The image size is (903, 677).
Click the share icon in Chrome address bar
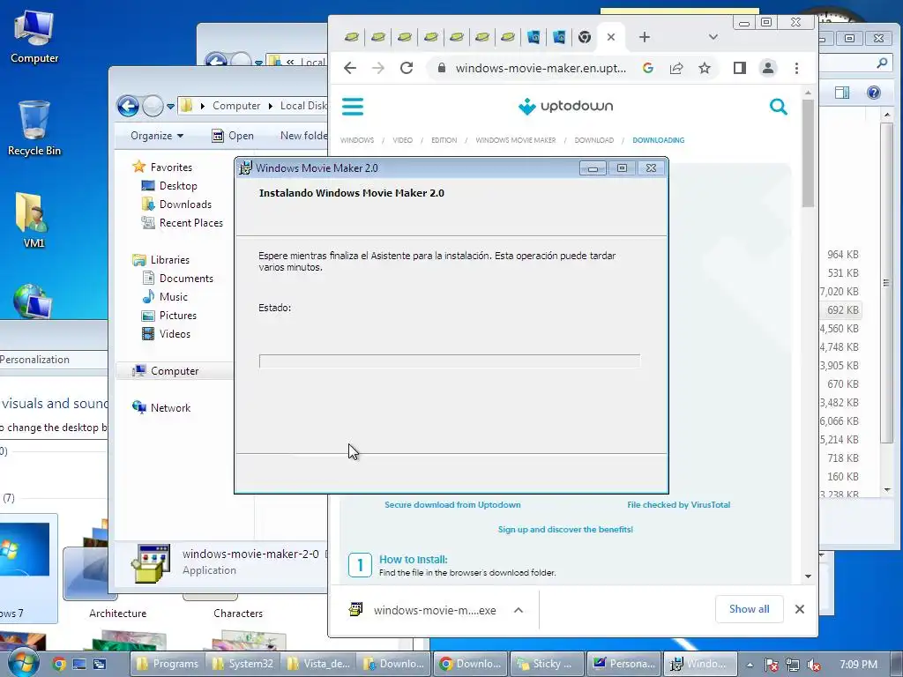(x=676, y=68)
